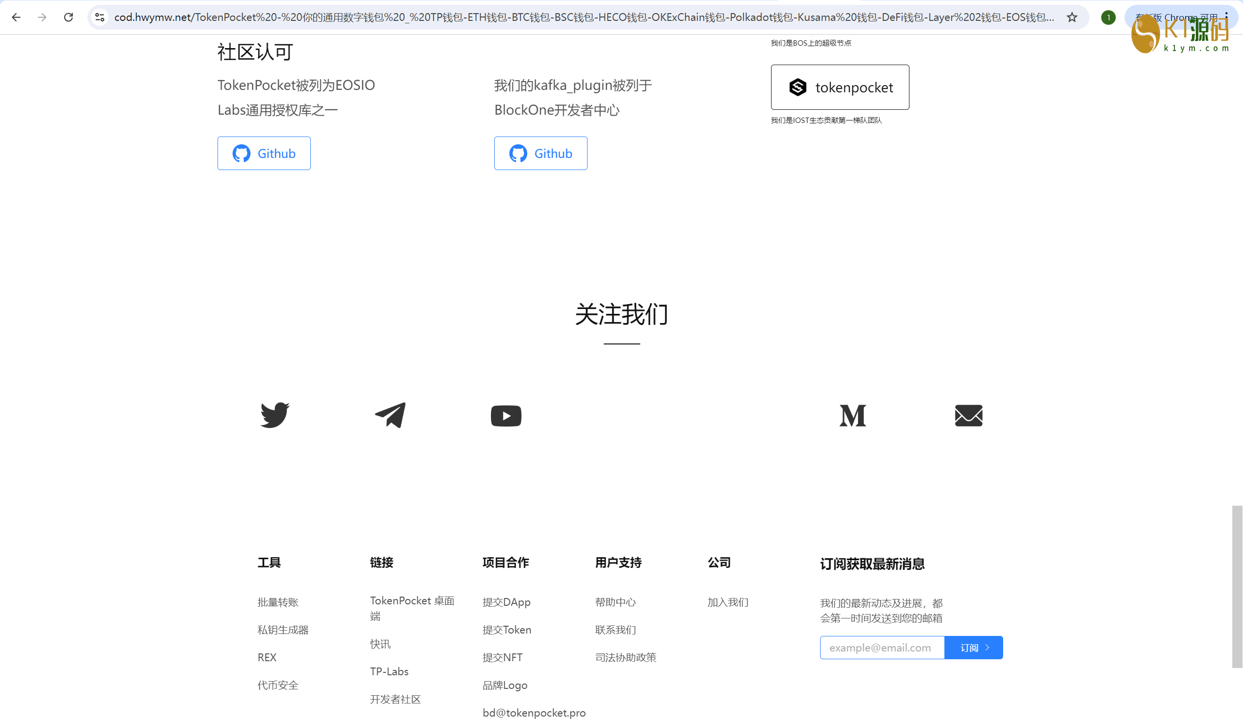Click the Medium M icon

pyautogui.click(x=852, y=415)
